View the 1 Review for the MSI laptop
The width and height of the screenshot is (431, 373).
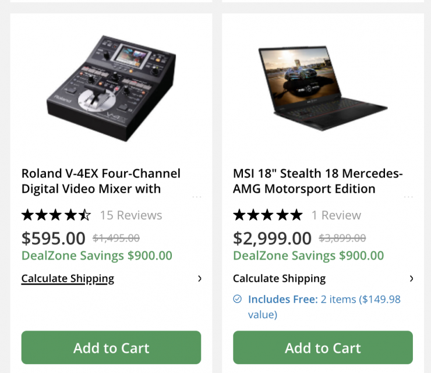(336, 215)
